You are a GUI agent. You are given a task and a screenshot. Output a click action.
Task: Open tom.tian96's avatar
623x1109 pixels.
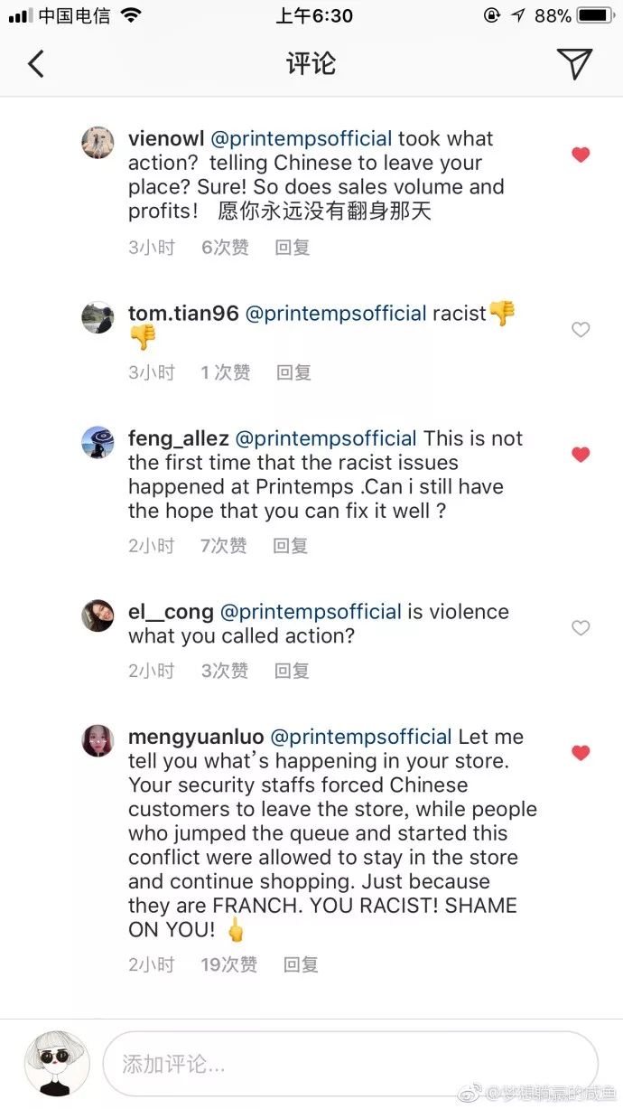(98, 317)
